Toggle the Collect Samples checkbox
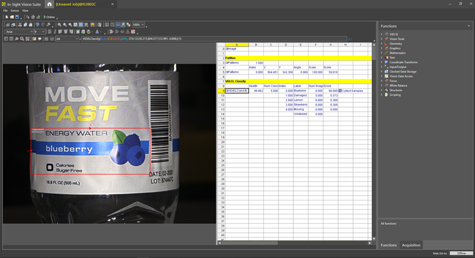This screenshot has height=258, width=475. coord(340,91)
